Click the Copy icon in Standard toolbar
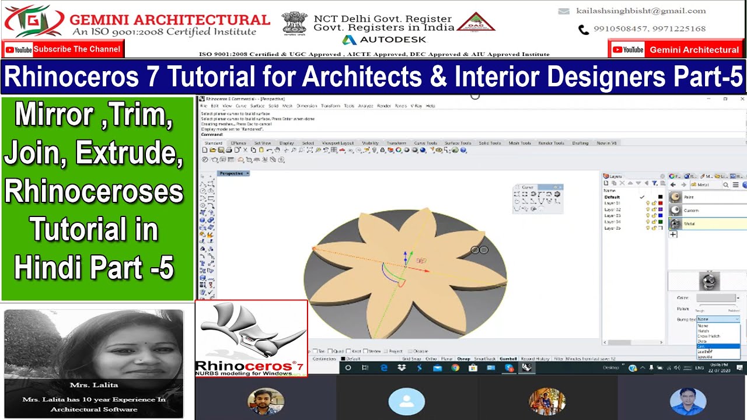747x420 pixels. (x=253, y=150)
